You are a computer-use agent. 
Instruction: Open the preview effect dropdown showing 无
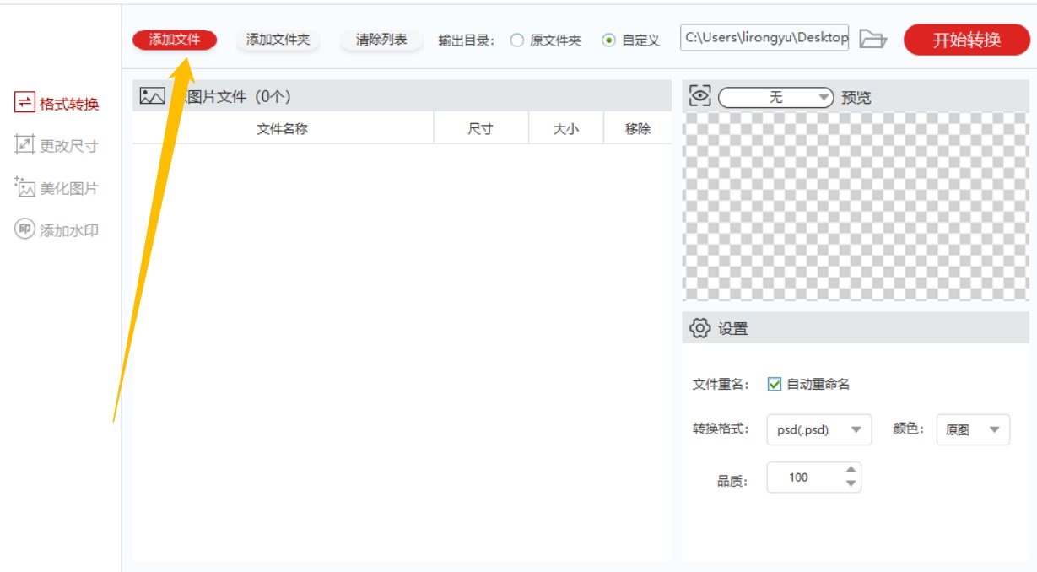775,96
